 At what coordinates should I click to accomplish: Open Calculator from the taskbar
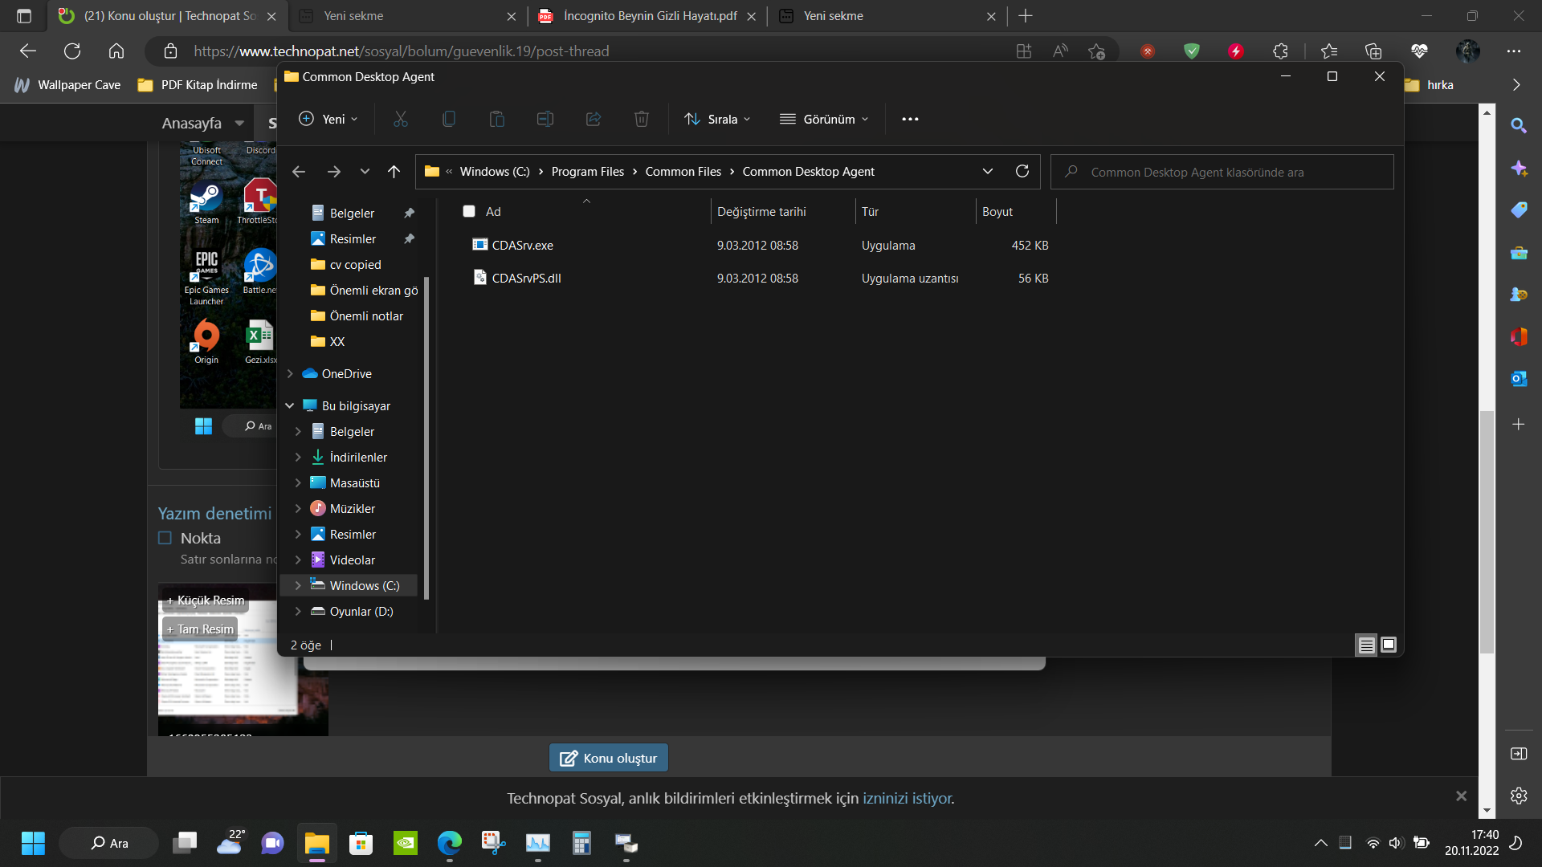click(581, 843)
